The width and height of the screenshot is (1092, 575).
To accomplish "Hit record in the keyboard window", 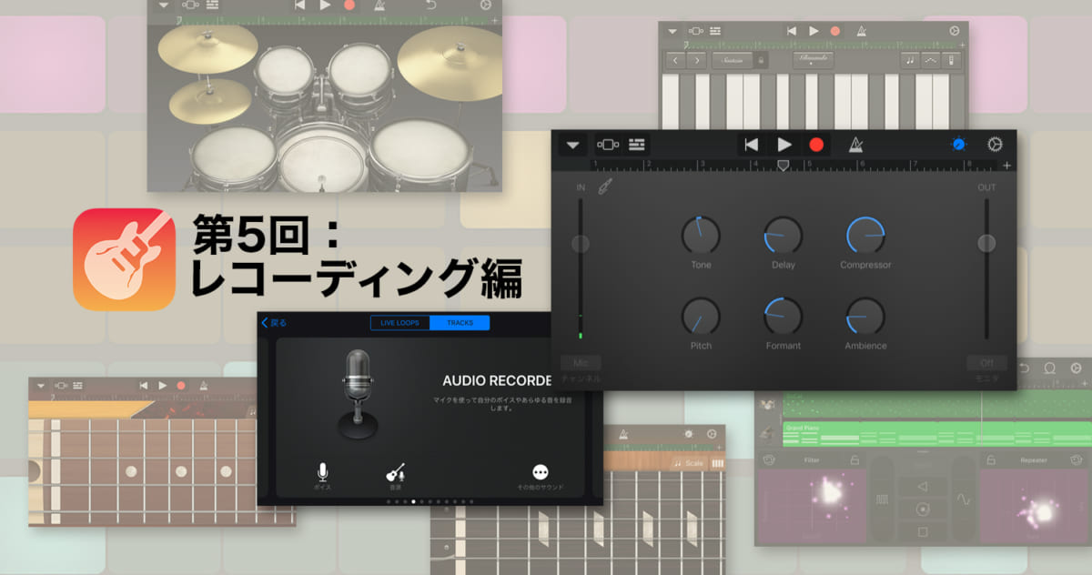I will tap(835, 31).
